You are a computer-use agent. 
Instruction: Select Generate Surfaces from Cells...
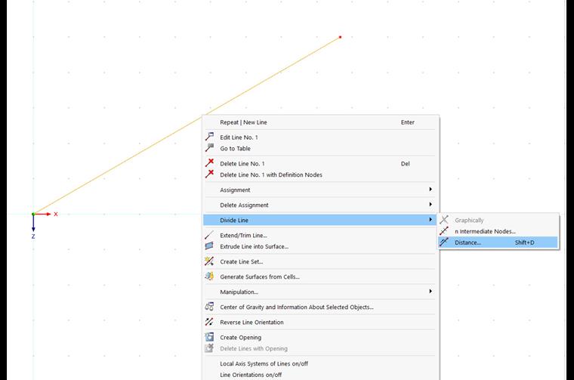coord(321,277)
